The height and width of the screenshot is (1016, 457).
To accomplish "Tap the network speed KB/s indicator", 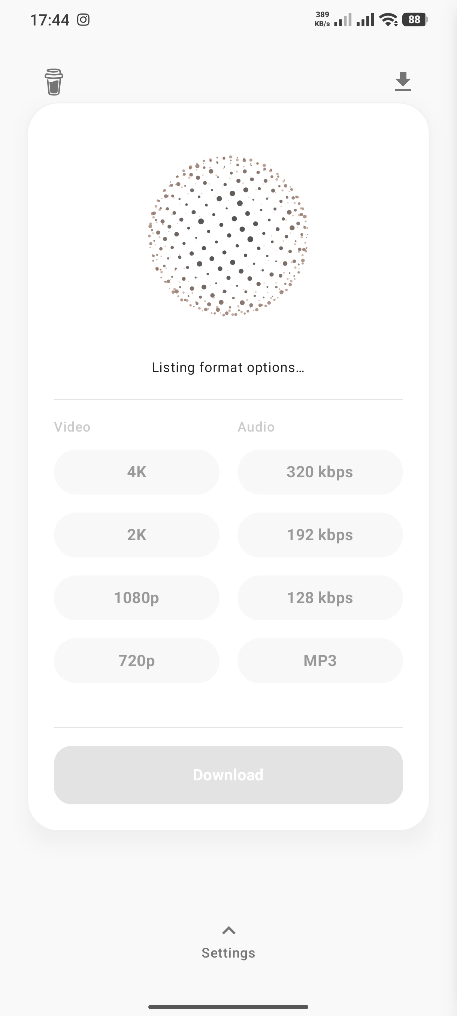I will pyautogui.click(x=322, y=19).
